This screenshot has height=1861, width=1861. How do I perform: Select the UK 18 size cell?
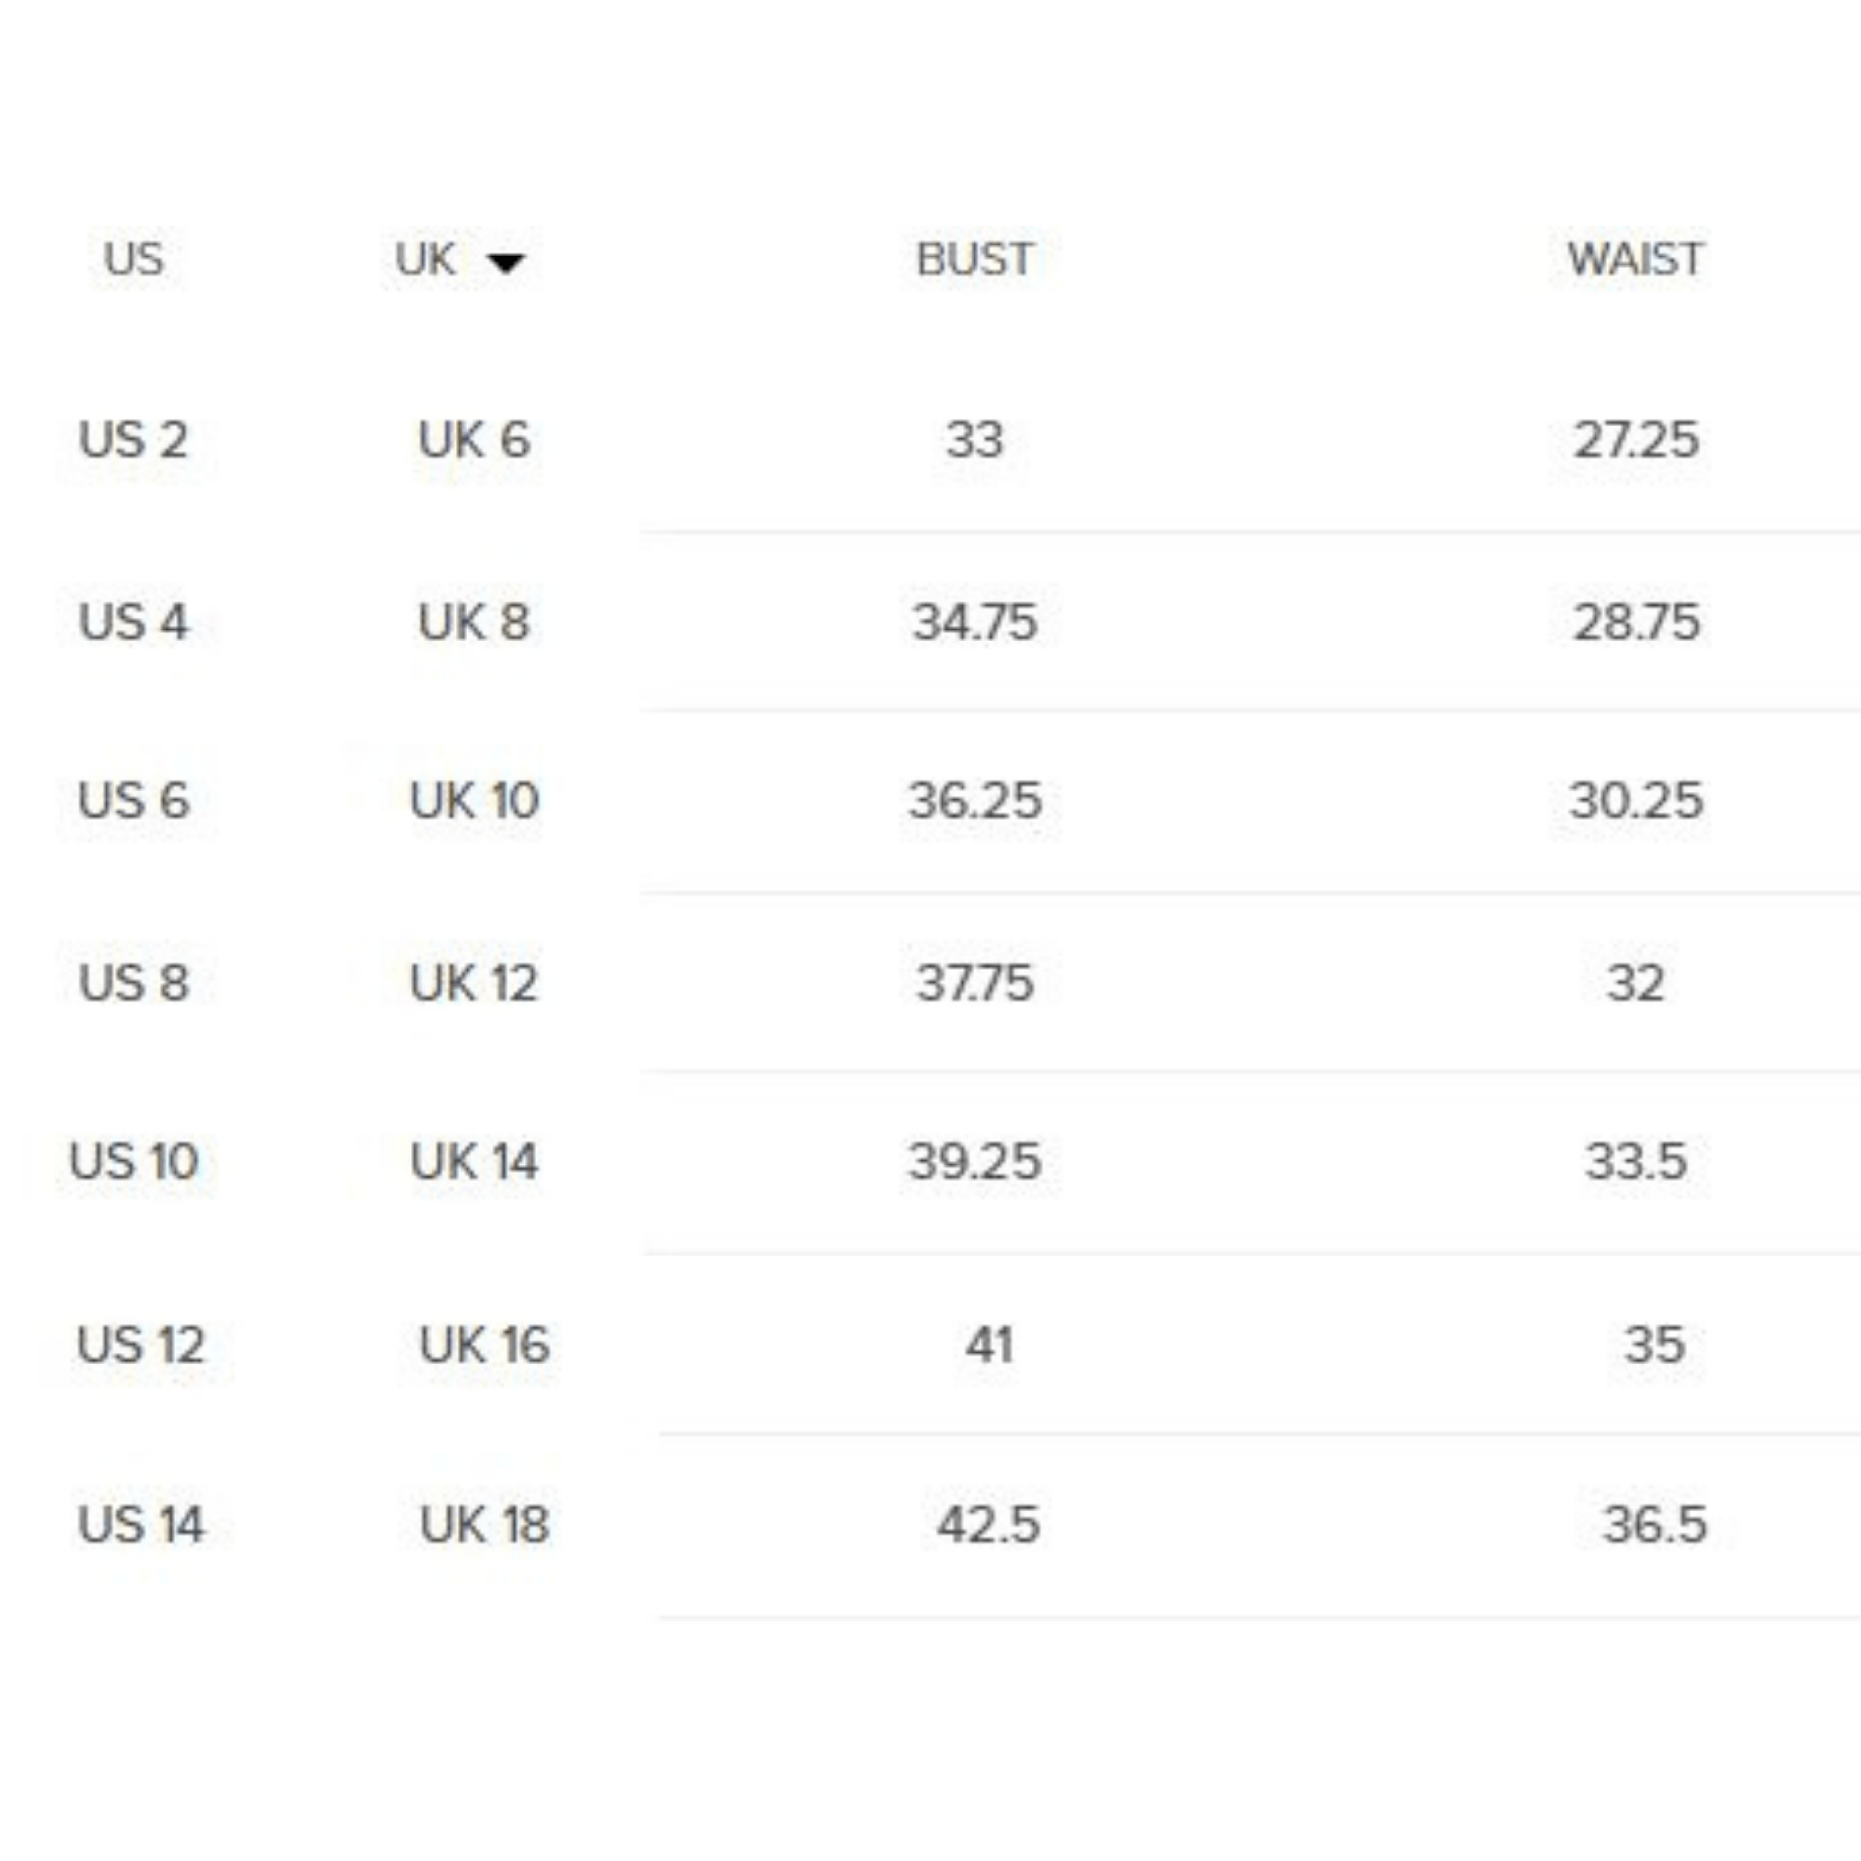pyautogui.click(x=484, y=1525)
